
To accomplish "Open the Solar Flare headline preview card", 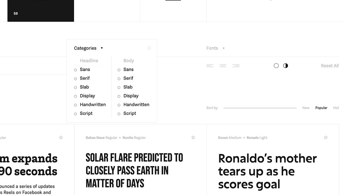I will point(134,170).
